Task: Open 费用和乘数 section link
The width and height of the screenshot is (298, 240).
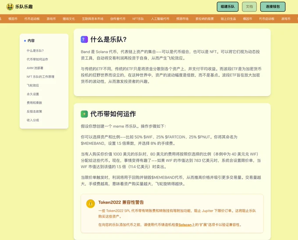Action: [34, 103]
